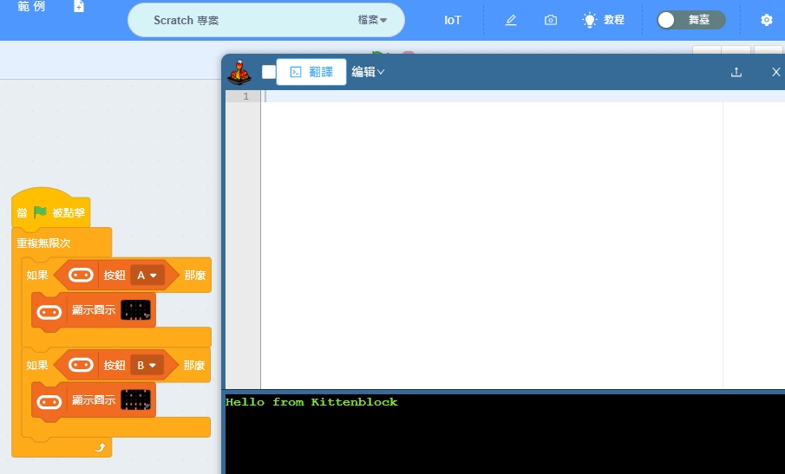Open button A dropdown in first if block
The width and height of the screenshot is (785, 474).
(x=147, y=276)
